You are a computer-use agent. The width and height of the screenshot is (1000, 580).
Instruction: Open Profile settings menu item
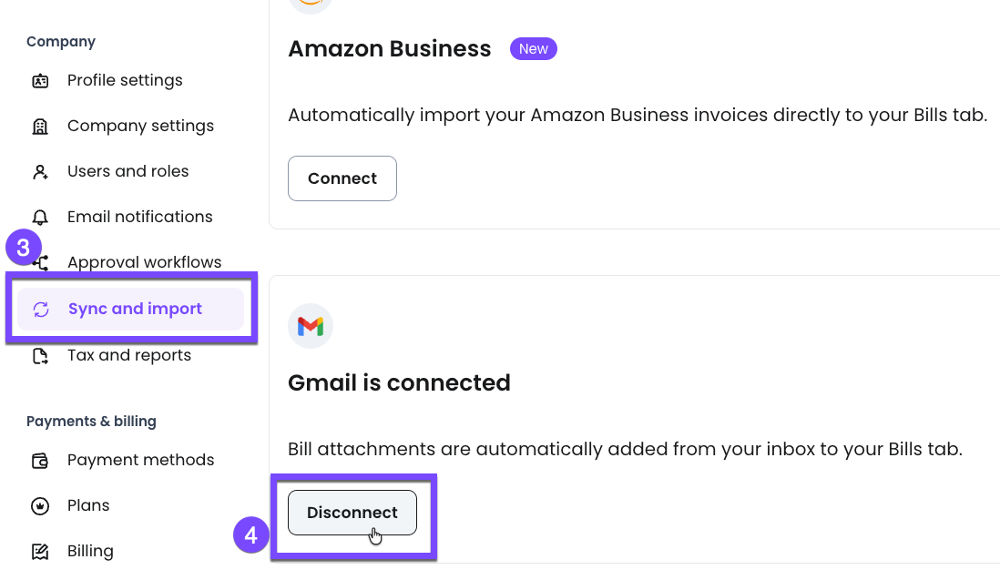[125, 80]
